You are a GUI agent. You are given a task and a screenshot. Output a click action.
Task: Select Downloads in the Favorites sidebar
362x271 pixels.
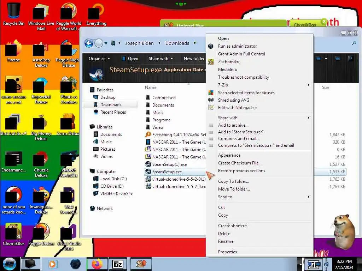[110, 104]
